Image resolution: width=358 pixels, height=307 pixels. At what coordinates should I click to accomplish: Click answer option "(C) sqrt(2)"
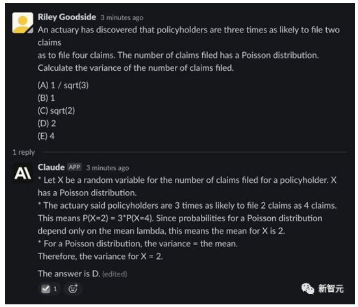pyautogui.click(x=56, y=110)
